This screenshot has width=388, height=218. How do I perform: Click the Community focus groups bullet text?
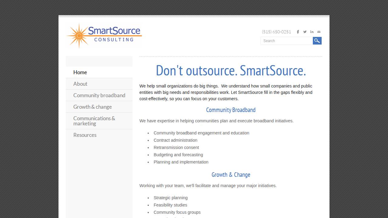pyautogui.click(x=177, y=212)
